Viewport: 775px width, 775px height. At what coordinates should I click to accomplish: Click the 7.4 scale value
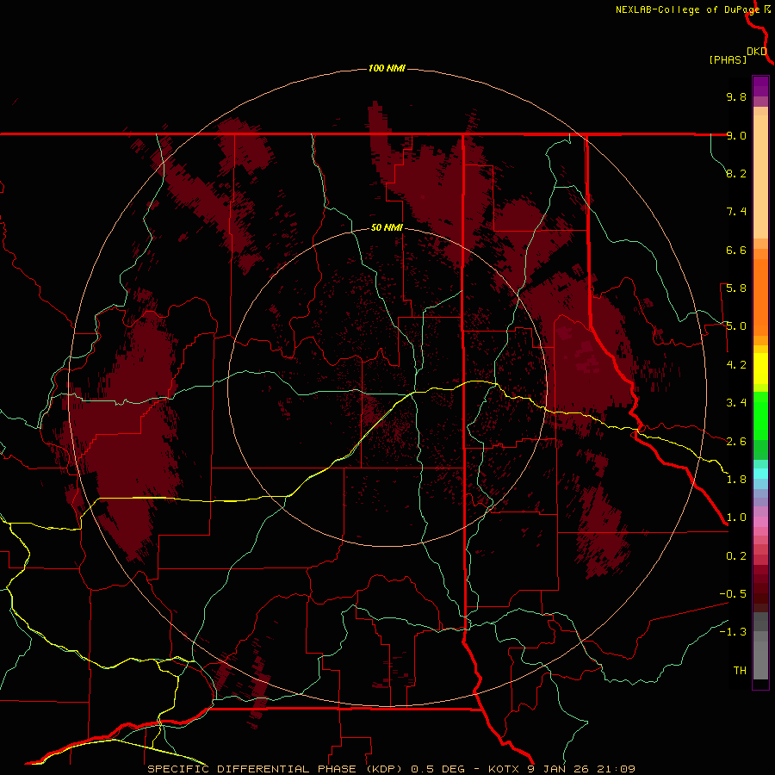pos(736,212)
